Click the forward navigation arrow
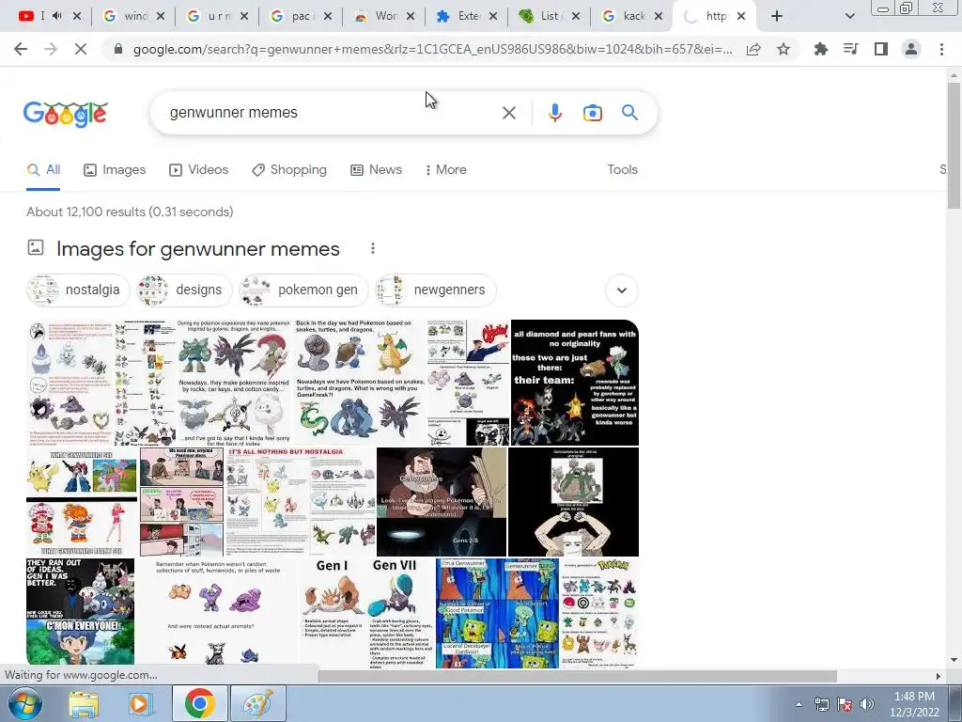962x722 pixels. click(x=51, y=49)
